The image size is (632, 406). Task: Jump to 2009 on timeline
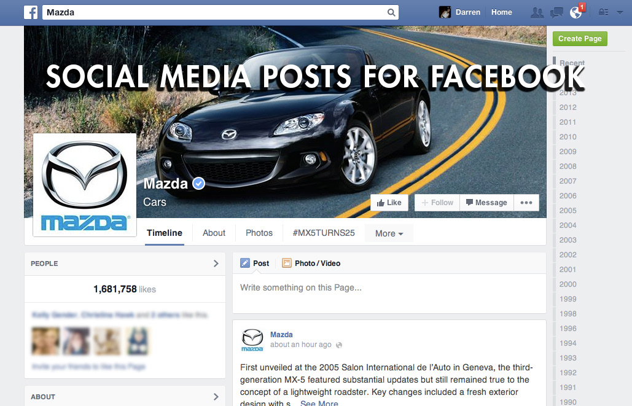[x=568, y=152]
